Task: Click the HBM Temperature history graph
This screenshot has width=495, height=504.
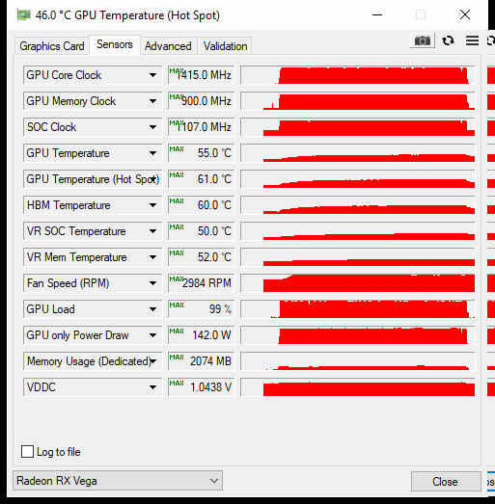Action: 358,205
